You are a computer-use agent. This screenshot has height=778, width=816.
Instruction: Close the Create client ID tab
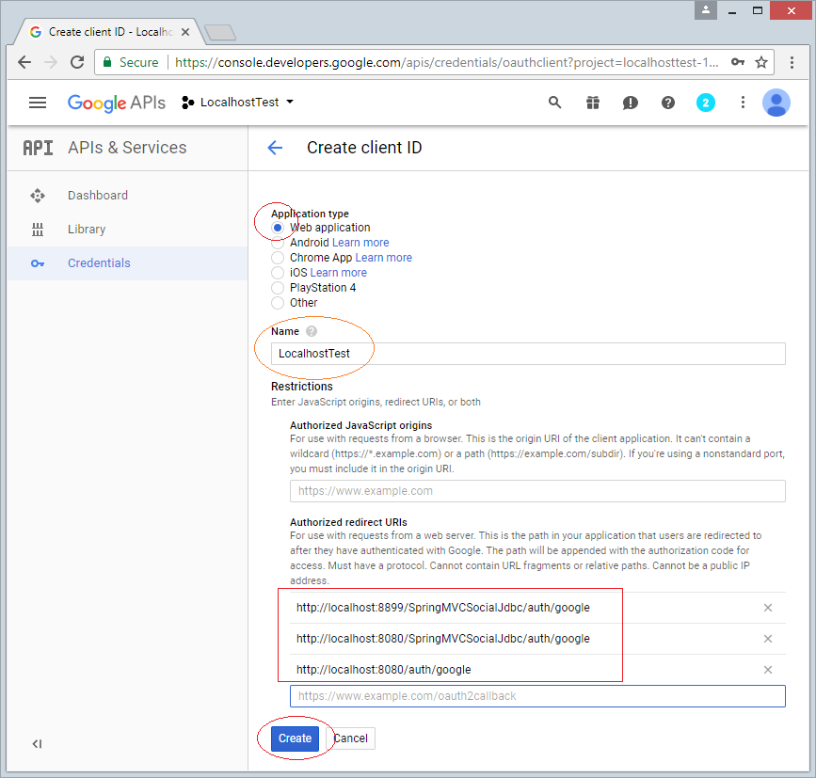pos(185,32)
